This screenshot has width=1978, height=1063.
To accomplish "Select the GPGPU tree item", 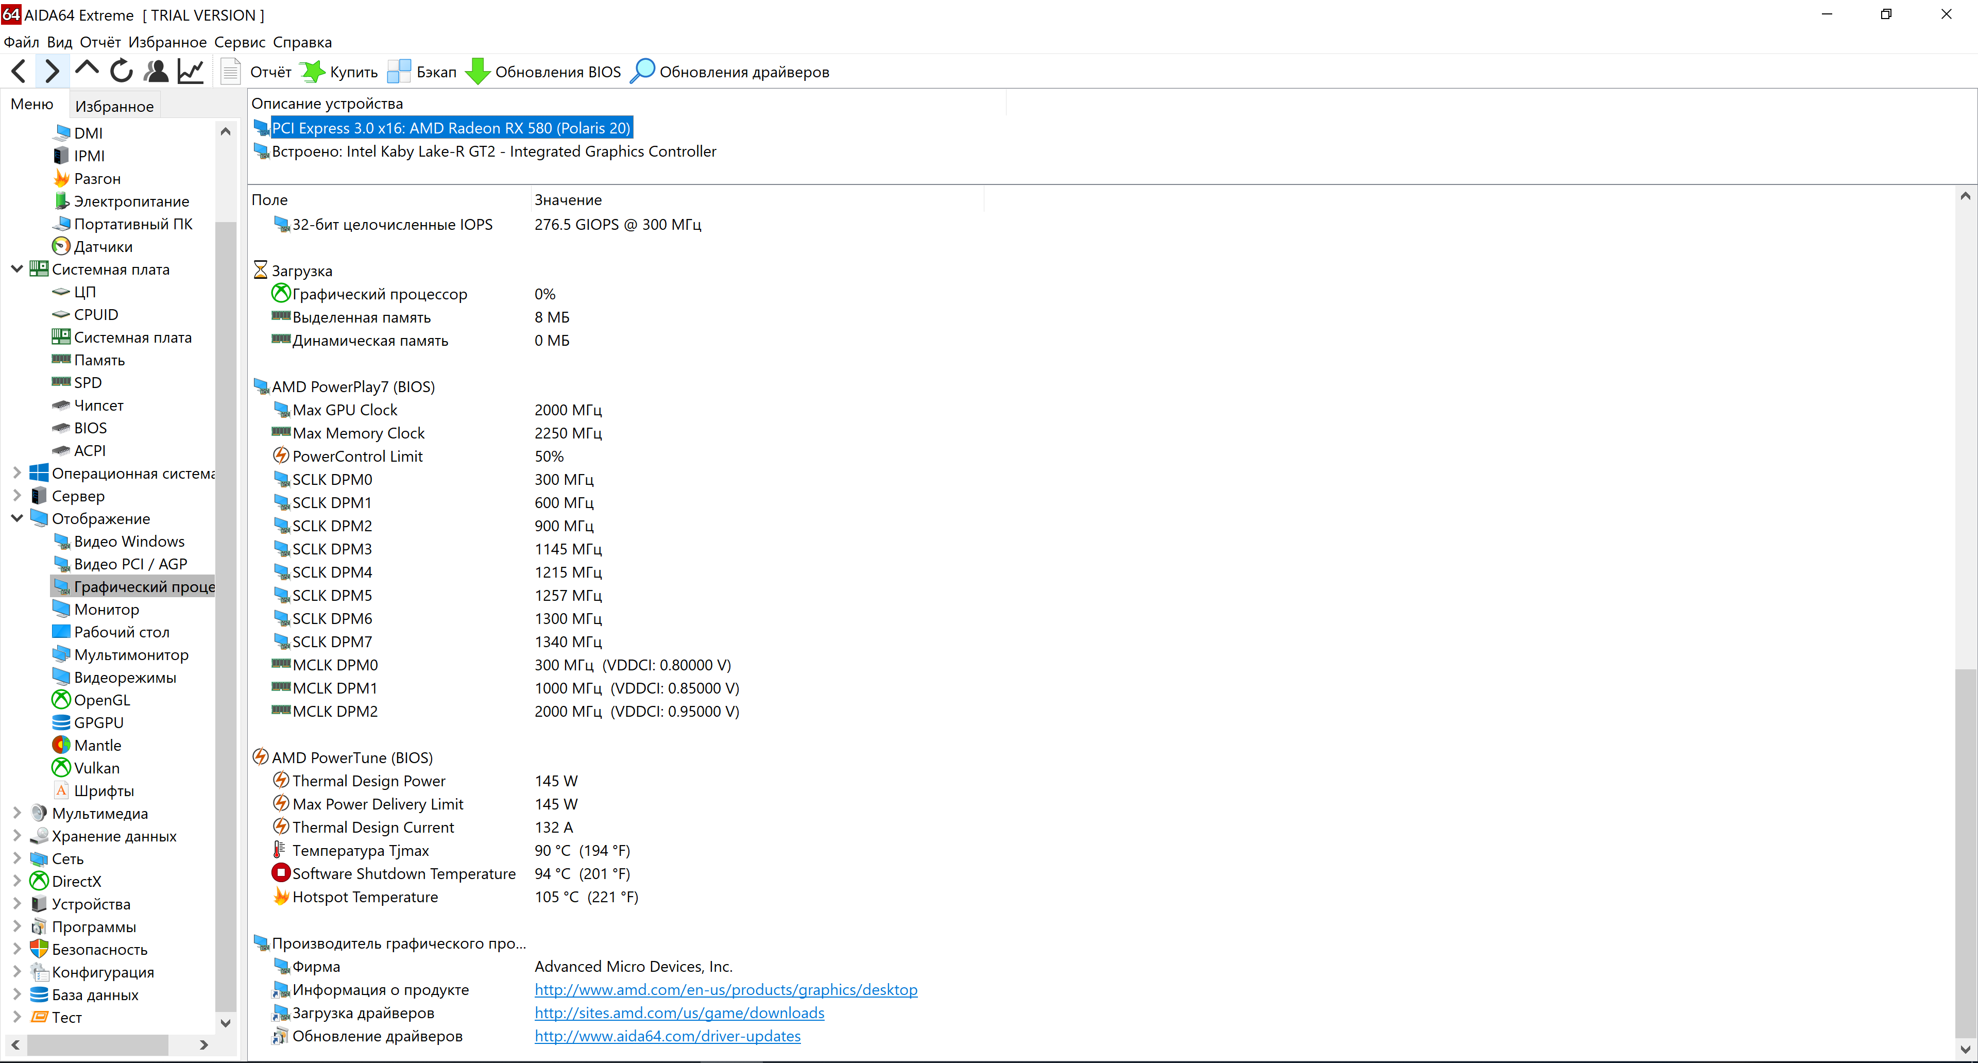I will [x=88, y=722].
